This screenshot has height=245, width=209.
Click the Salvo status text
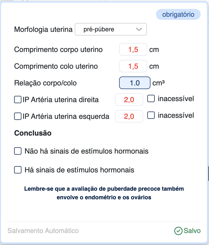pyautogui.click(x=192, y=231)
